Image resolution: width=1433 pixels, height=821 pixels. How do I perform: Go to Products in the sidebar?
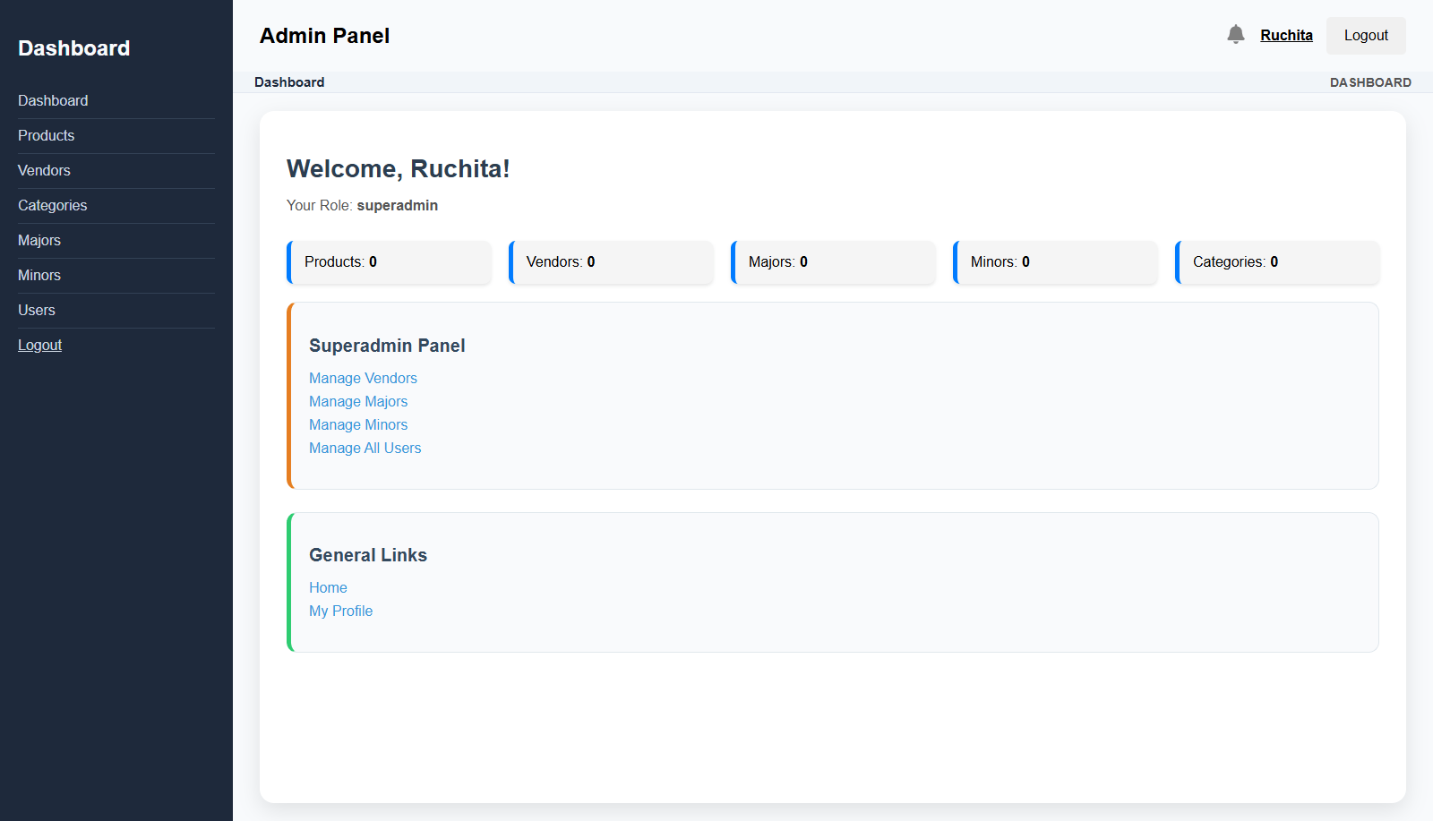[x=47, y=136]
